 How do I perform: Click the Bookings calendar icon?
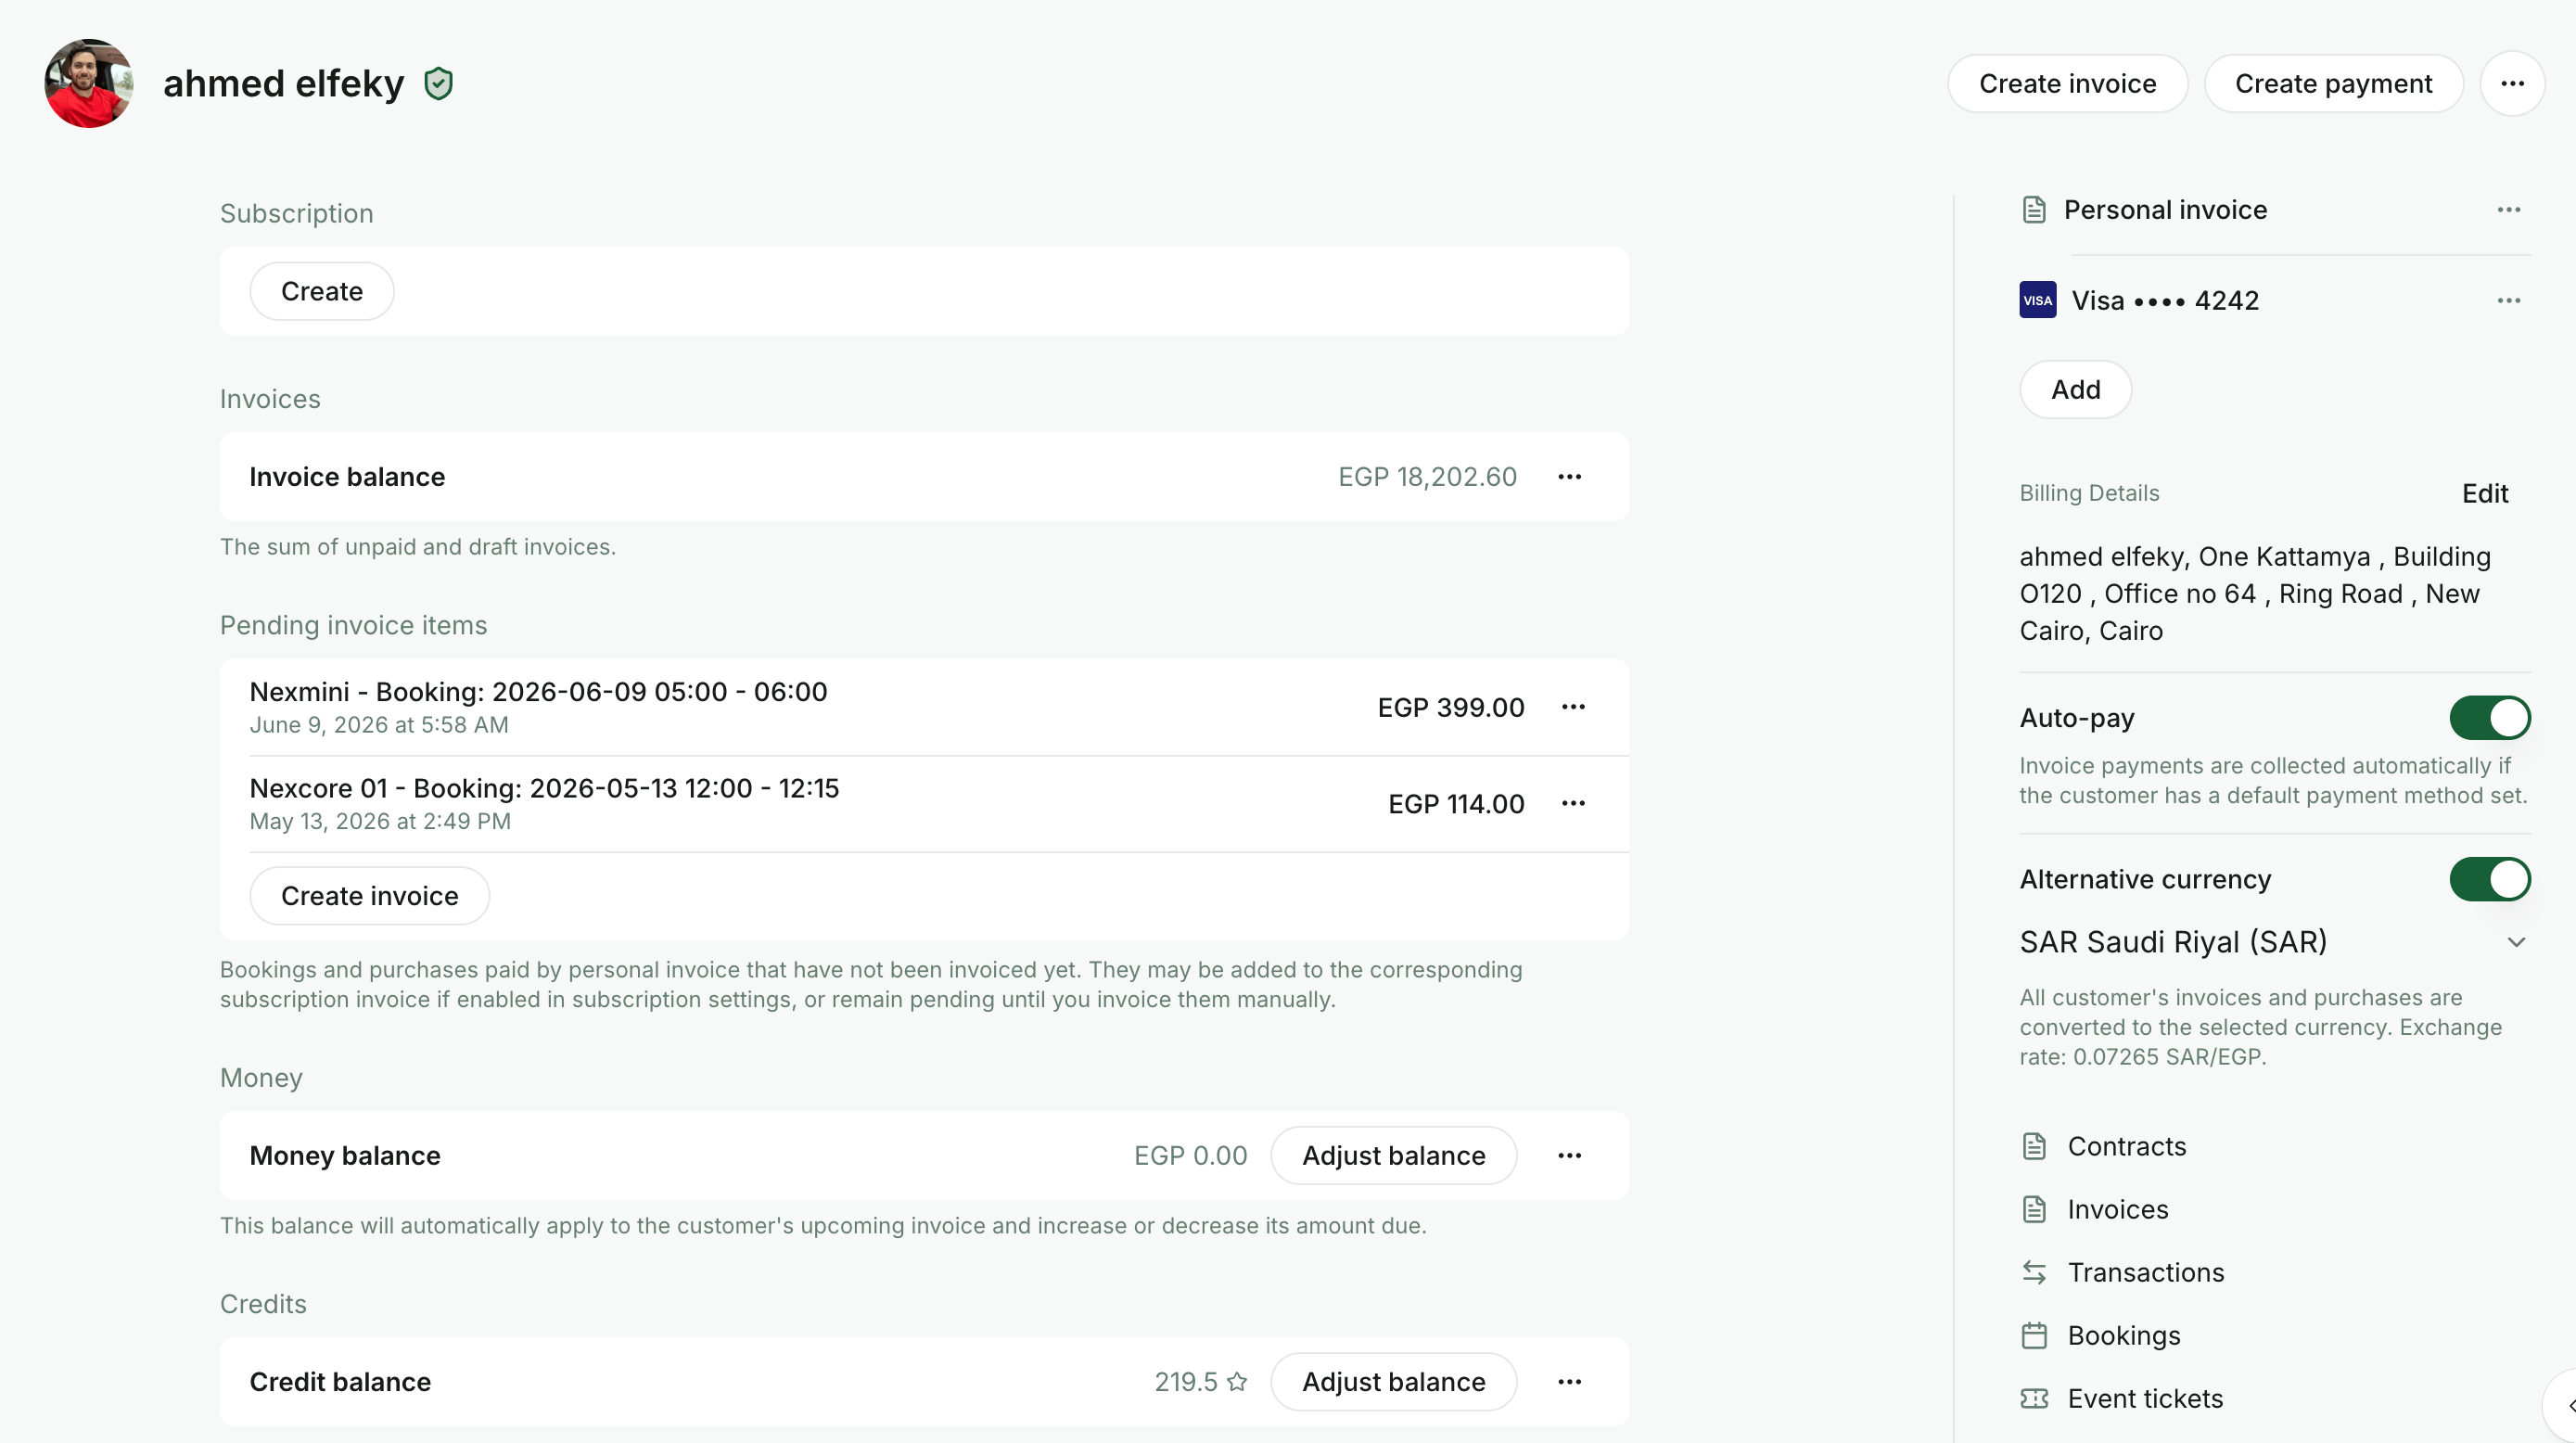[2034, 1336]
